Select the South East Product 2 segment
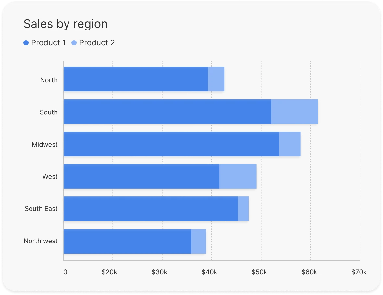 pyautogui.click(x=243, y=209)
